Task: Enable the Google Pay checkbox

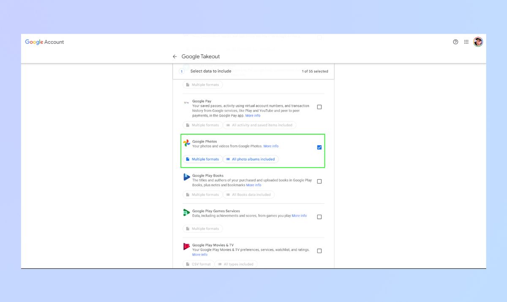Action: point(319,107)
